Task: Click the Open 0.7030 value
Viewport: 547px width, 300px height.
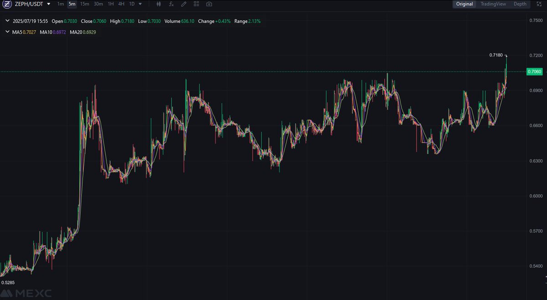Action: (x=64, y=21)
